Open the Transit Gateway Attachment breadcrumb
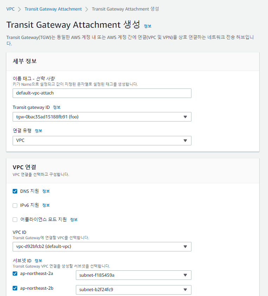 pyautogui.click(x=53, y=9)
